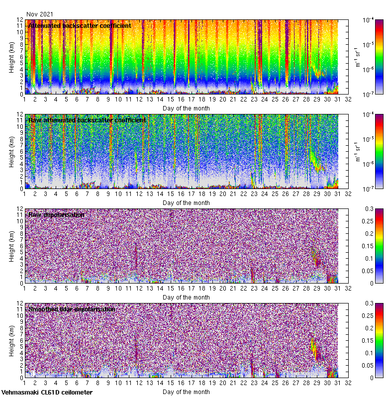Screen dimensions: 388x398
Task: Select the "Attenuated backscatter coefficient" top panel title
Action: 80,25
